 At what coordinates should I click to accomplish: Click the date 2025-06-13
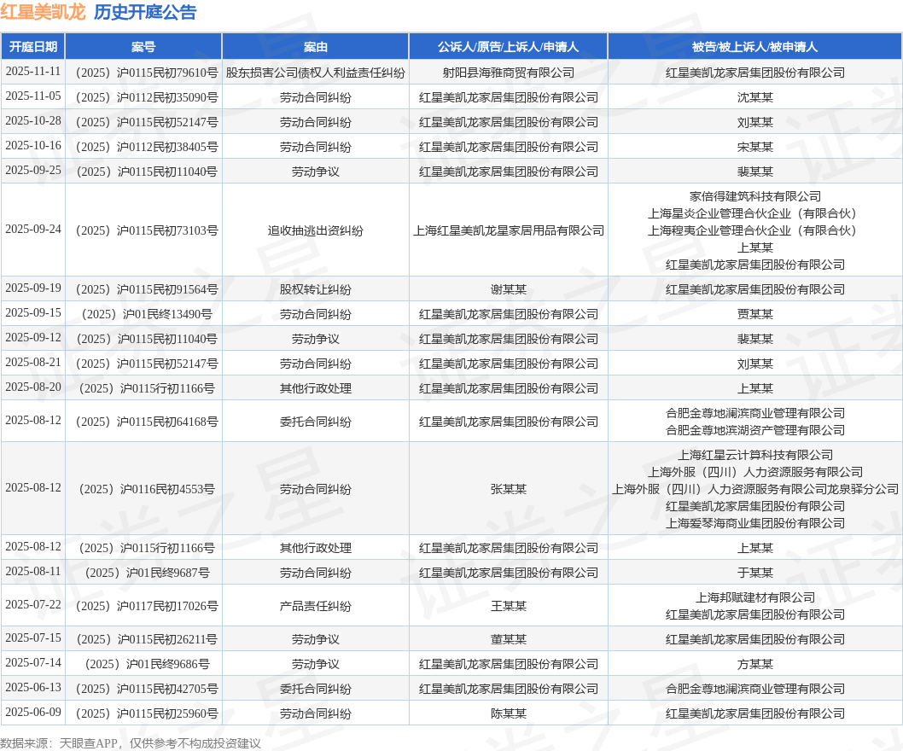(x=32, y=688)
